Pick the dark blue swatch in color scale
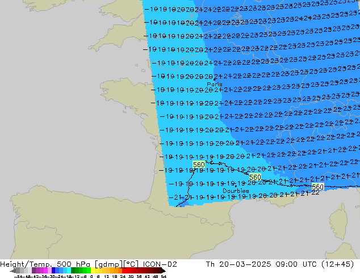The width and height of the screenshot is (360, 278). [53, 271]
